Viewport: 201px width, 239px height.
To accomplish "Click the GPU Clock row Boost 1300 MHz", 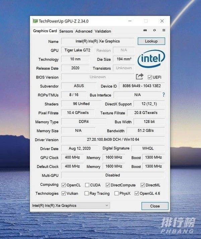I will 153,157.
